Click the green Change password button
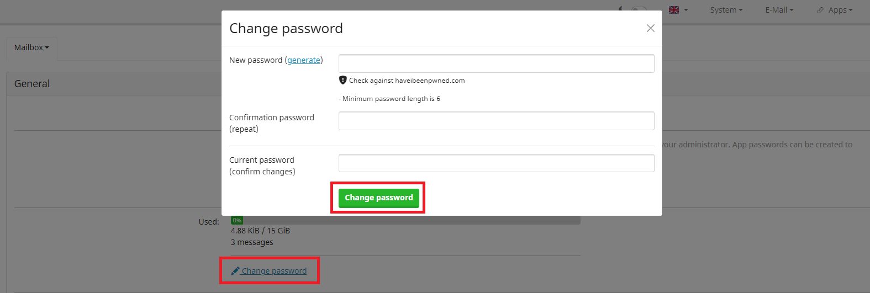 [379, 198]
